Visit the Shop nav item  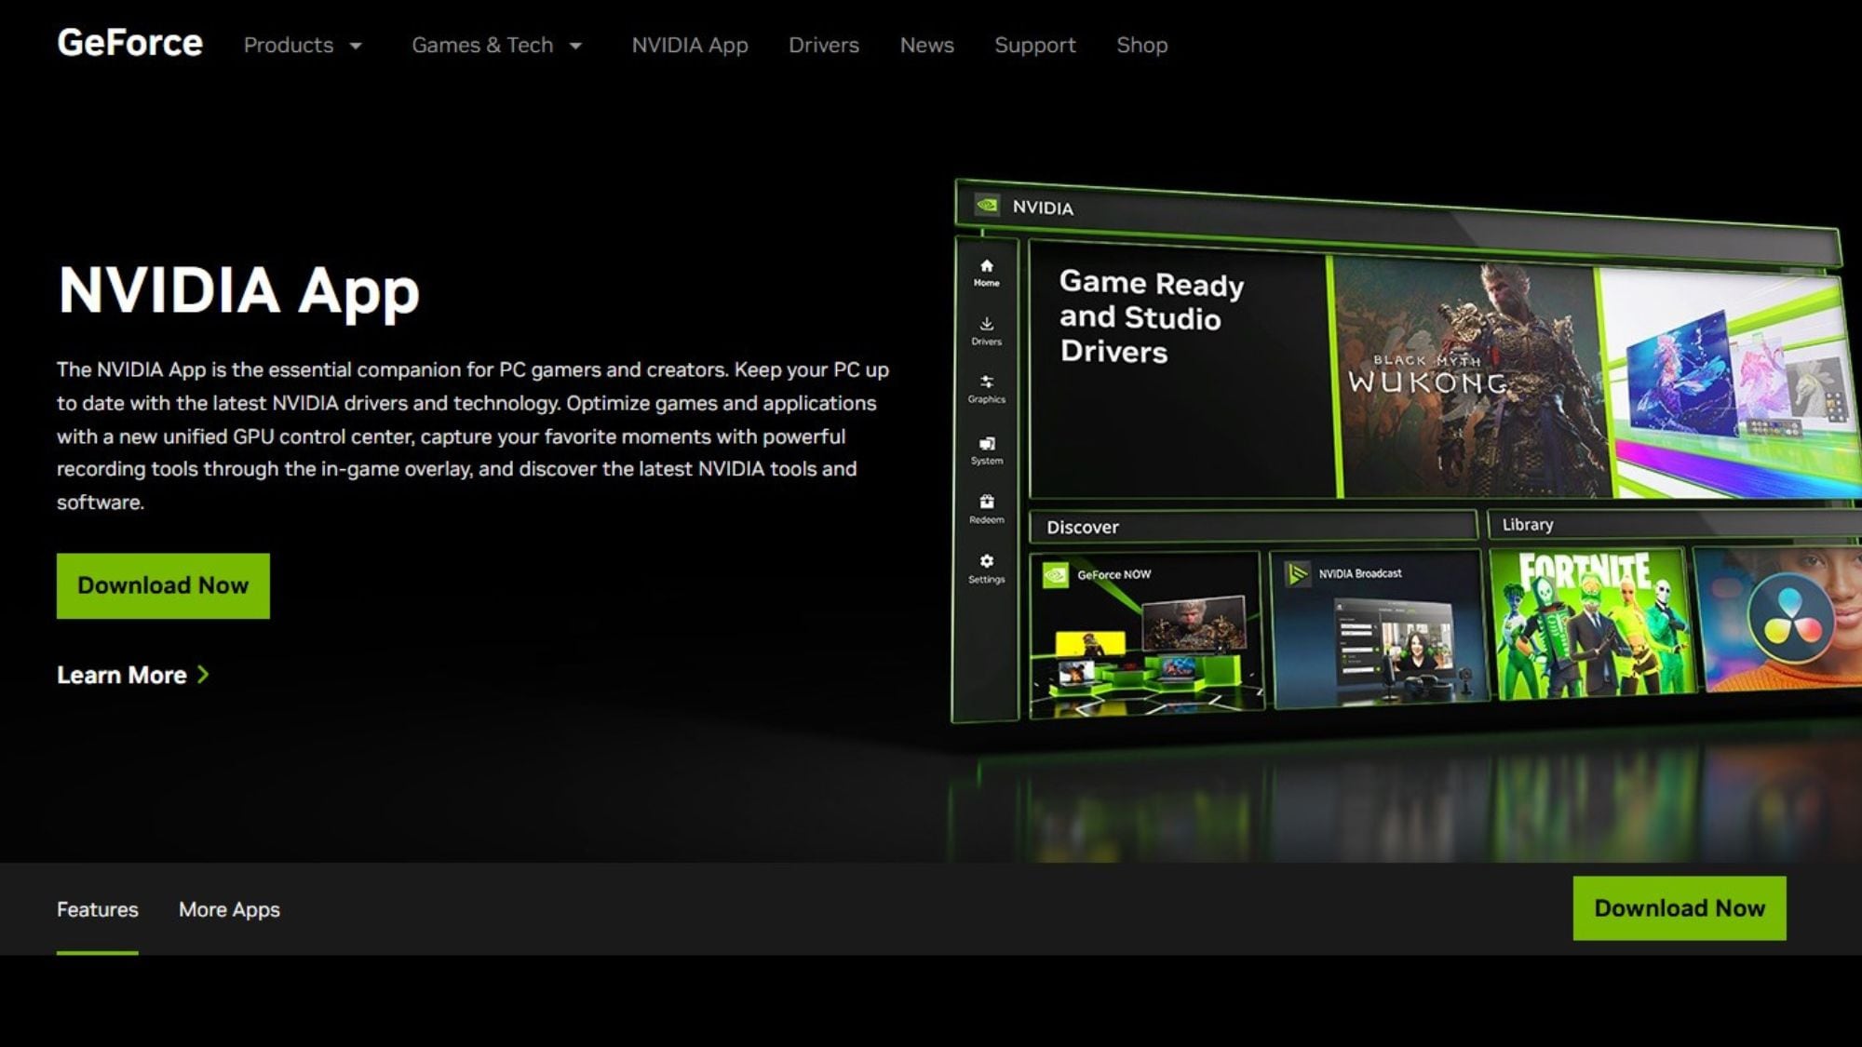(1141, 45)
